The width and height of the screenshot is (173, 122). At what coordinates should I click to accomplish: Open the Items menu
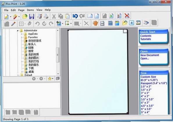[30, 10]
